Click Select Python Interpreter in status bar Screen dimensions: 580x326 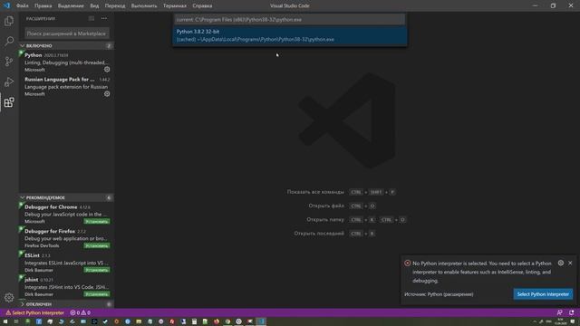pyautogui.click(x=34, y=312)
